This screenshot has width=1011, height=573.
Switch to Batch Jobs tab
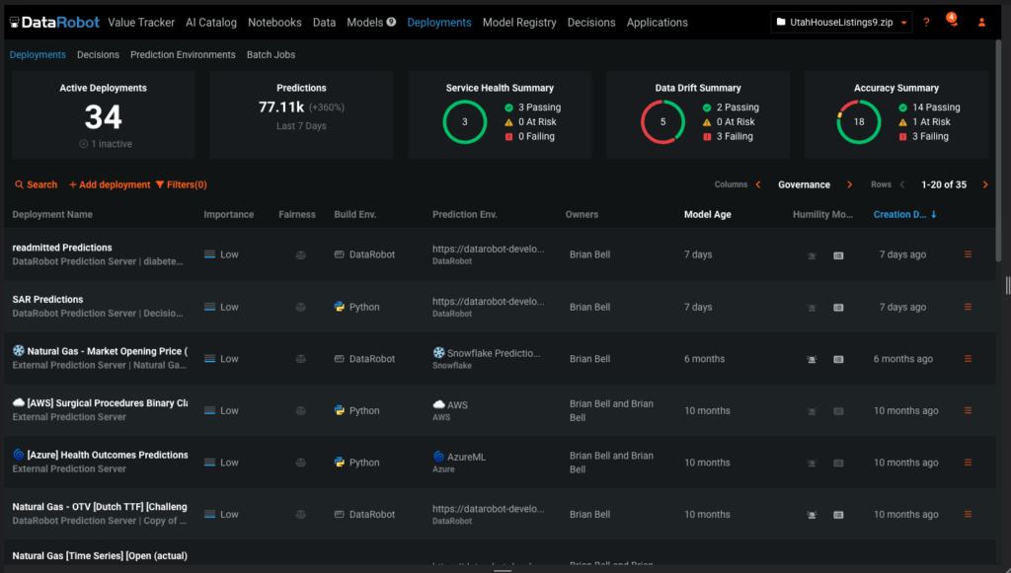pos(271,54)
